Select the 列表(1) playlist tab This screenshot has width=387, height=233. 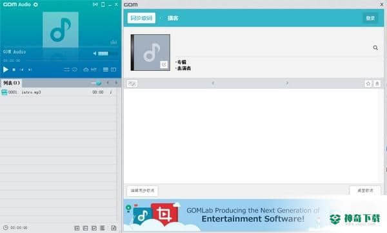pyautogui.click(x=12, y=83)
